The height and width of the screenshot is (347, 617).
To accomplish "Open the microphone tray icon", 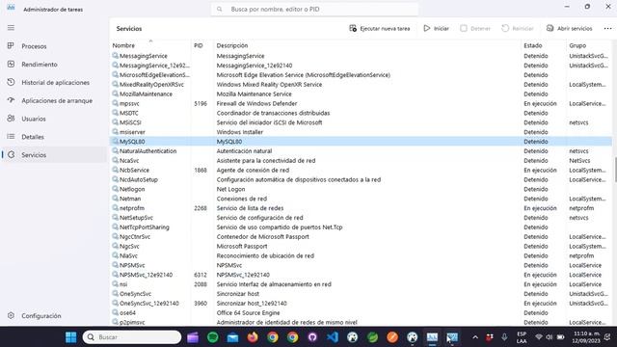I will point(504,337).
